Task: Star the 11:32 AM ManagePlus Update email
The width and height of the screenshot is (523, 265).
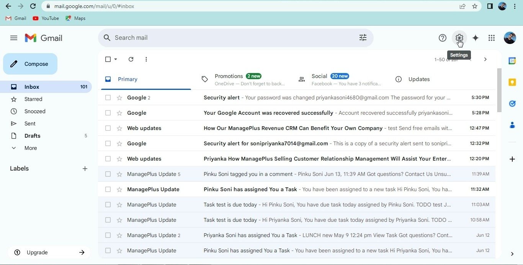Action: point(119,189)
